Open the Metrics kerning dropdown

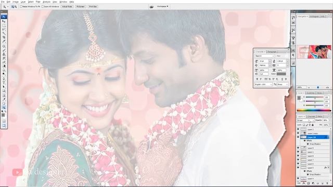270,65
